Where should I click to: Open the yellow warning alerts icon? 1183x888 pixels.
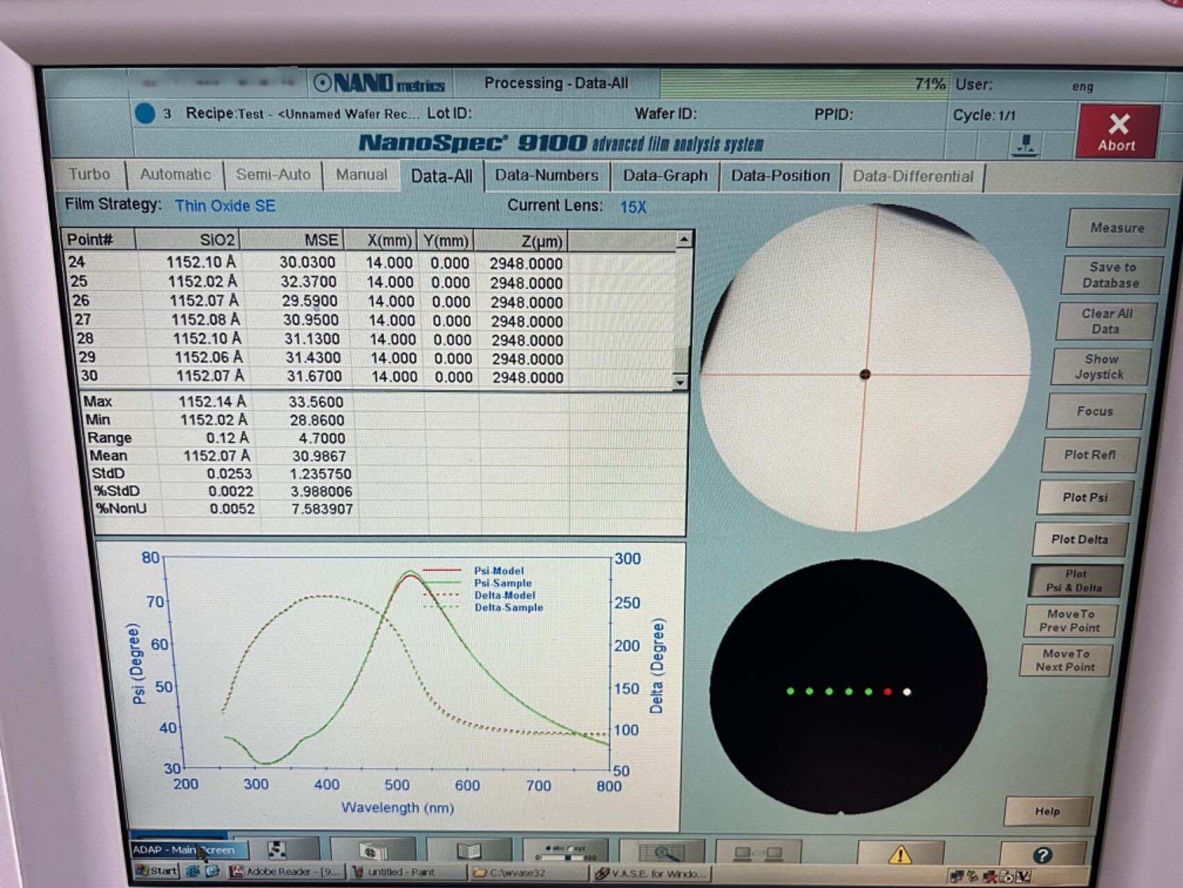[900, 854]
